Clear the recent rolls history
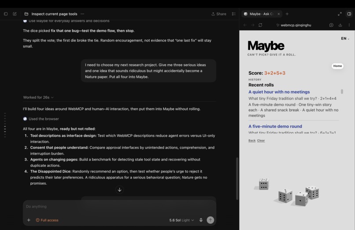The image size is (355, 230). coord(261,140)
